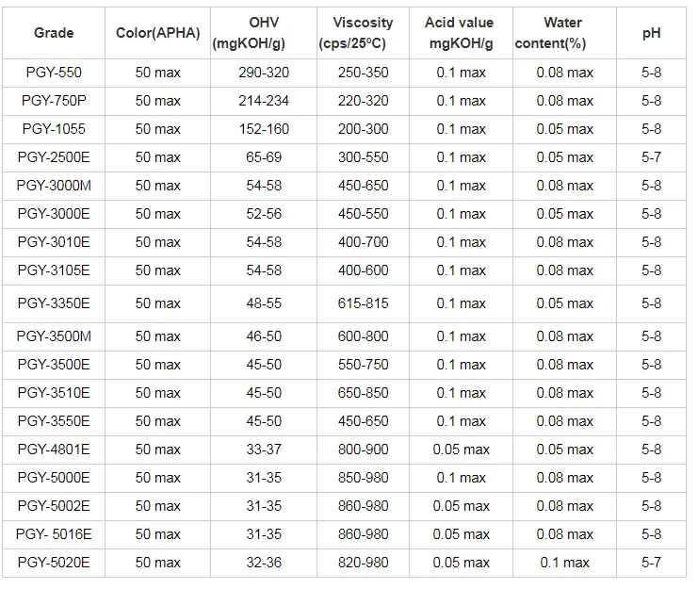This screenshot has height=589, width=698.
Task: Select the PGY-3000M grade cell
Action: coord(54,186)
